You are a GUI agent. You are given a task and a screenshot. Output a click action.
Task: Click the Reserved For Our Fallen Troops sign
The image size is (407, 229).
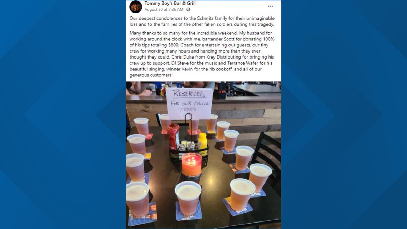pyautogui.click(x=189, y=103)
